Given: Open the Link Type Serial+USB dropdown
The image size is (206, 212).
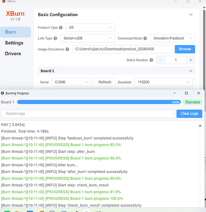Looking at the screenshot, I should click(x=88, y=38).
